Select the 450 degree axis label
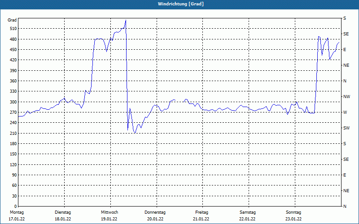This screenshot has height=224, width=359. coord(13,50)
